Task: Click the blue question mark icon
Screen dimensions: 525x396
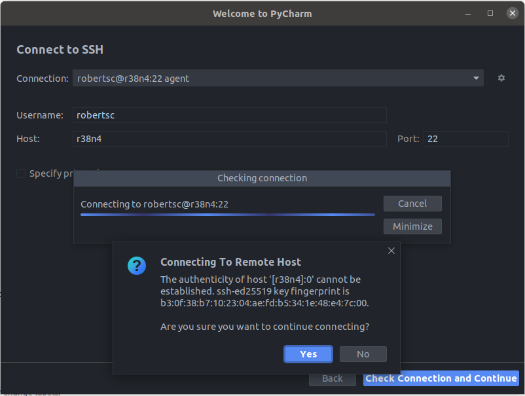Action: point(137,266)
